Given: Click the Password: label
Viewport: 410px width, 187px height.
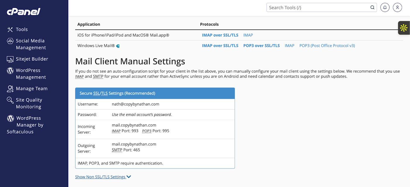Looking at the screenshot, I should 87,114.
